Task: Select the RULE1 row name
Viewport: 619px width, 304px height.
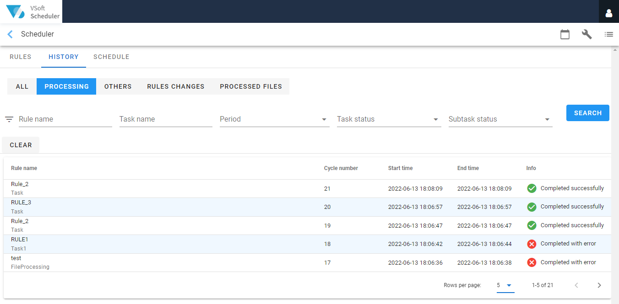Action: pos(20,240)
